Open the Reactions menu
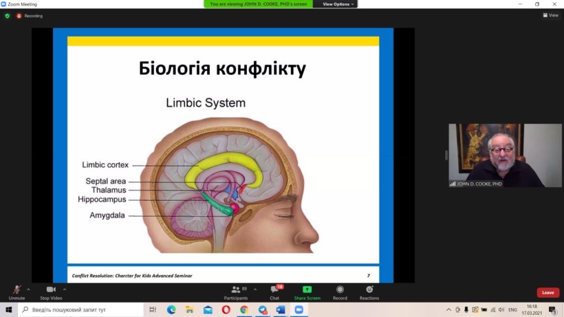The image size is (564, 317). click(369, 290)
